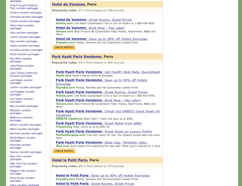Open Park Hyatt Book Now - Pay Later ad

click(x=98, y=100)
